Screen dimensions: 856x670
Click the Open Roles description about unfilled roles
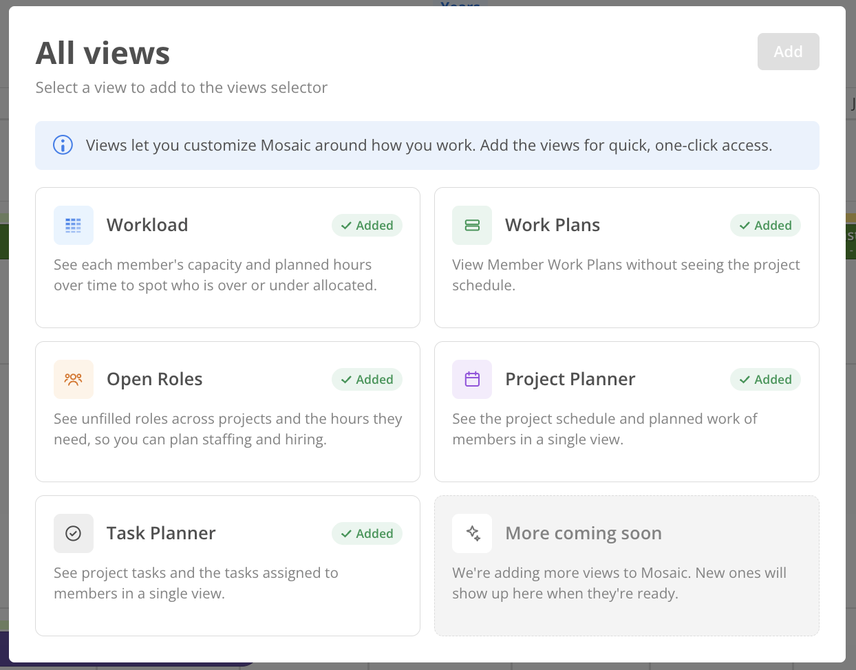[x=228, y=429]
